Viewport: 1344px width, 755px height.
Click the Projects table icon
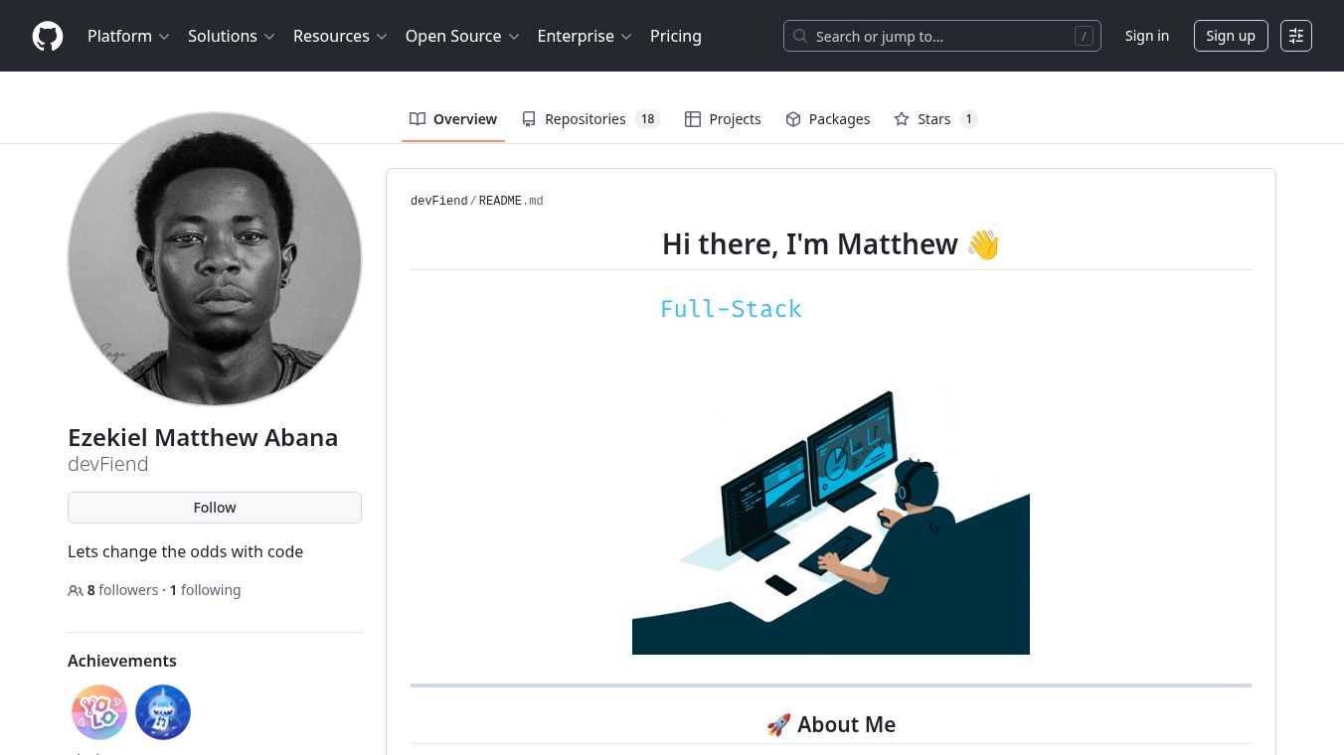click(x=693, y=119)
